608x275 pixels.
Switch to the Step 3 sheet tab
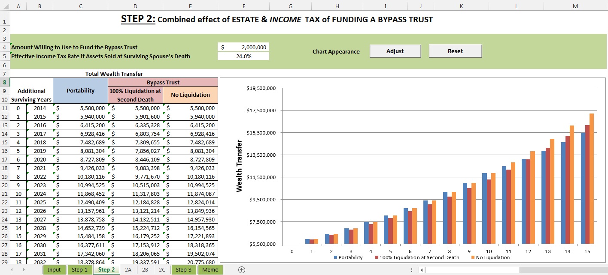click(184, 270)
